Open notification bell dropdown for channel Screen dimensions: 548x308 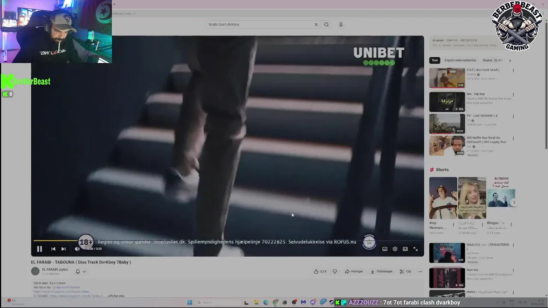click(80, 271)
